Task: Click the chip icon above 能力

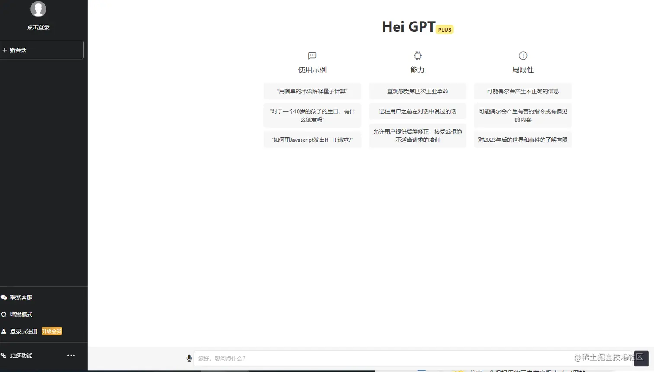Action: 417,56
